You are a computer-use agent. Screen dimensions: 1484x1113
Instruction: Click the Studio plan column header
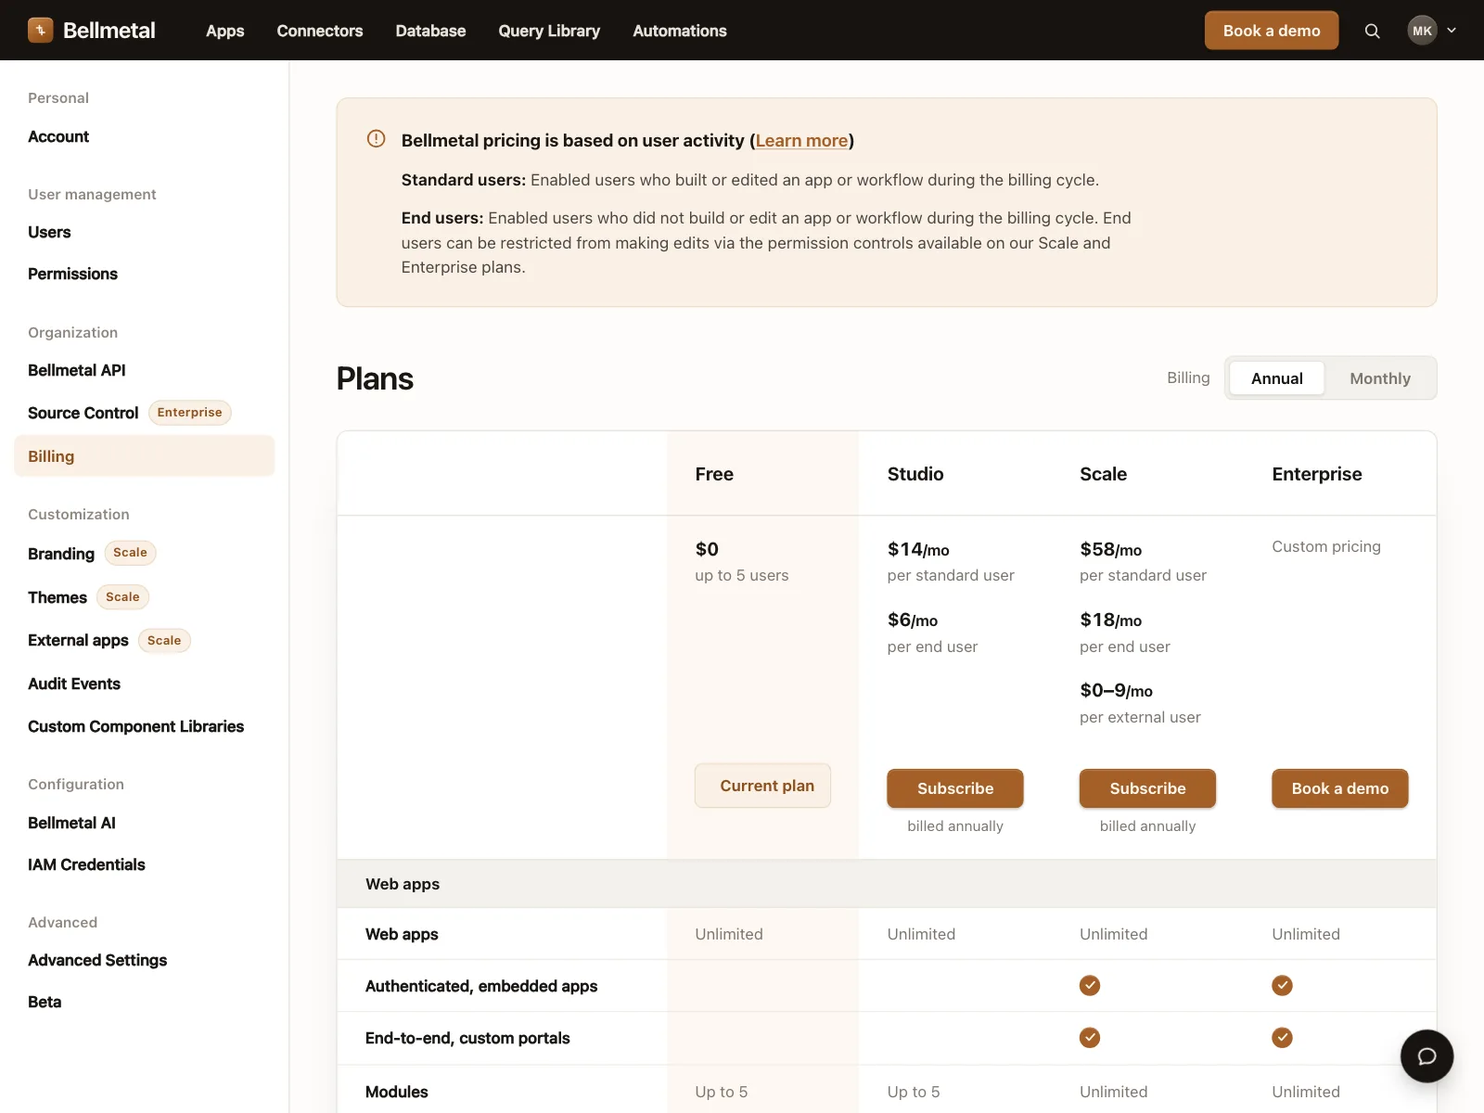click(915, 474)
